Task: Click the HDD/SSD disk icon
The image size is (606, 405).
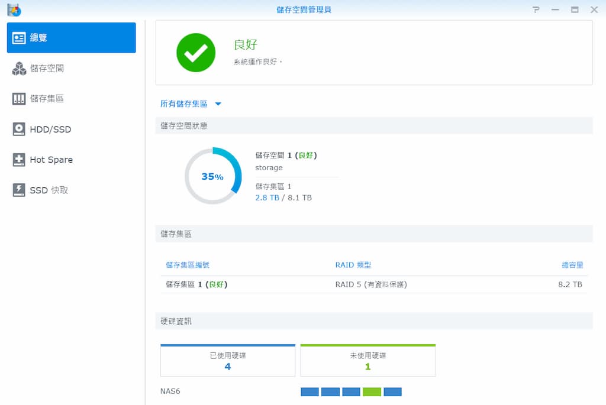Action: pyautogui.click(x=19, y=129)
